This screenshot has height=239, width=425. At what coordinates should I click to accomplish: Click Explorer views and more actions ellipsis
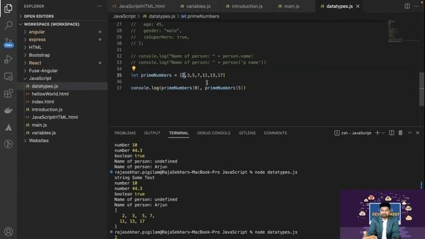point(100,6)
